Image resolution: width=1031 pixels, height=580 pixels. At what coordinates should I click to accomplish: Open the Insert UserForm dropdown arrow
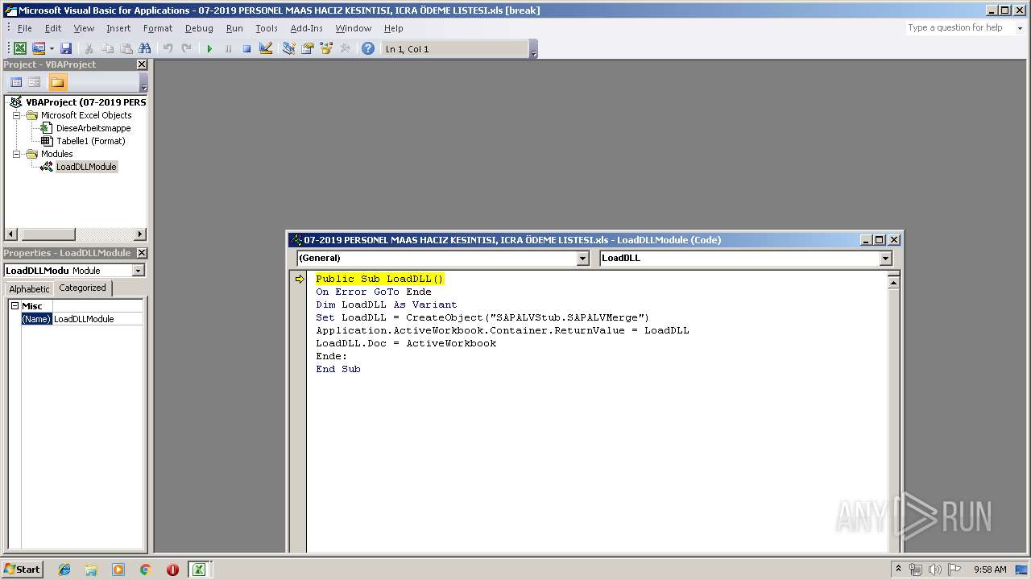tap(52, 49)
